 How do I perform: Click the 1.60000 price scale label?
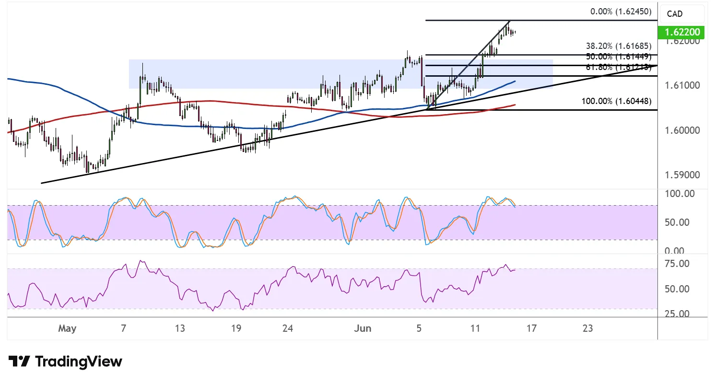click(682, 130)
